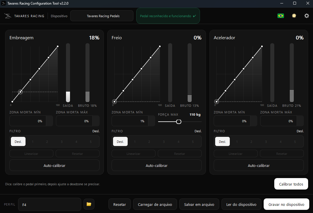
Task: Click Resetar under Freio curve
Action: (180, 154)
